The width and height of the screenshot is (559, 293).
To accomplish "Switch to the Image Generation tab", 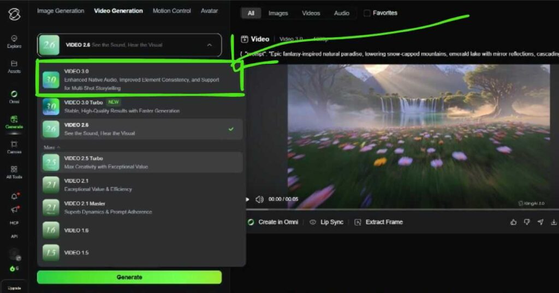I will pyautogui.click(x=61, y=11).
